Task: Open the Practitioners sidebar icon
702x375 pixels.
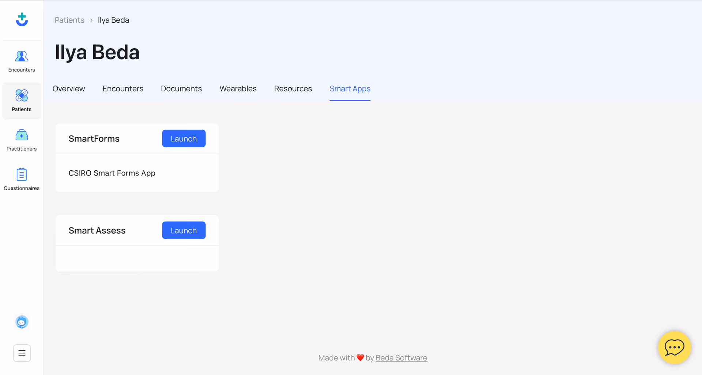Action: click(22, 140)
